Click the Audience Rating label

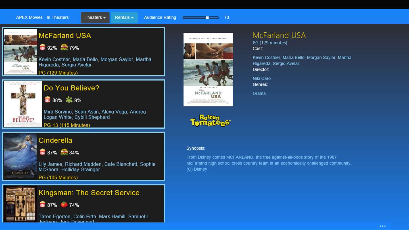160,17
